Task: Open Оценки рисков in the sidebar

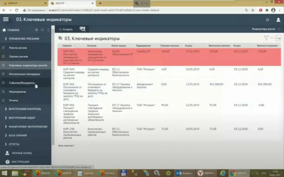Action: coord(18,56)
